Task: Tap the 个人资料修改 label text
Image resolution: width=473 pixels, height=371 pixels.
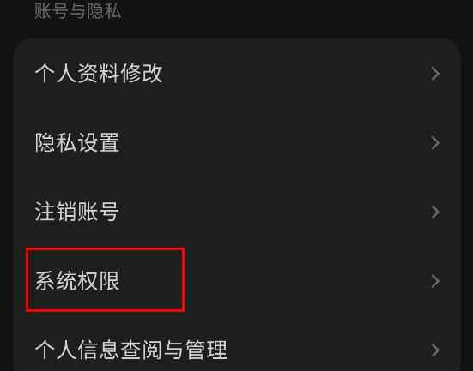Action: point(99,74)
